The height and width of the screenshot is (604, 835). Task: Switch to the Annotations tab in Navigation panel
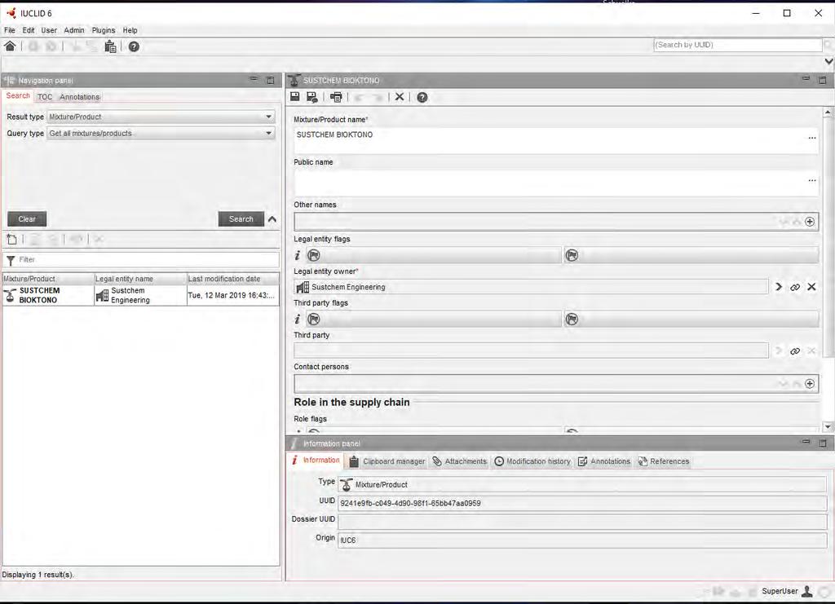pos(79,97)
